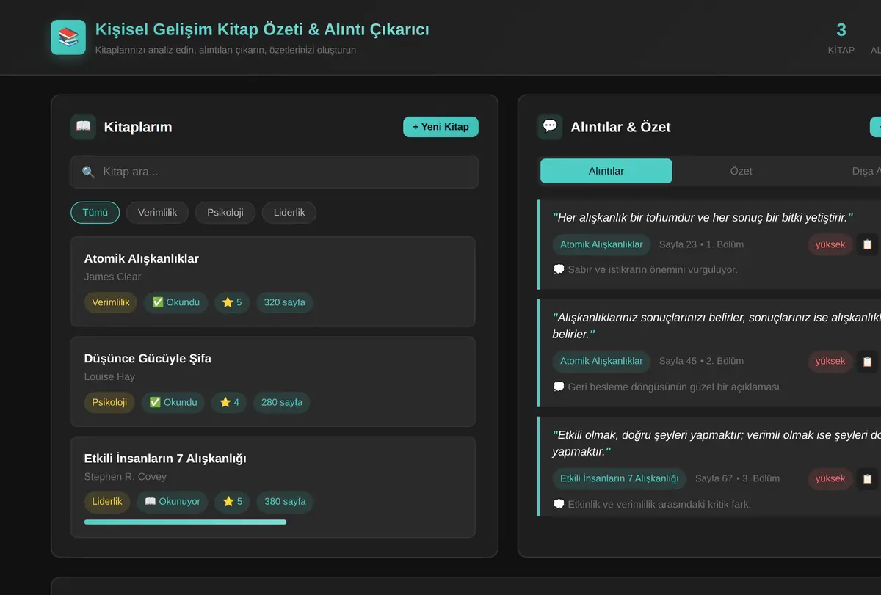This screenshot has width=881, height=595.
Task: Filter books by Liderlik chip
Action: 289,213
